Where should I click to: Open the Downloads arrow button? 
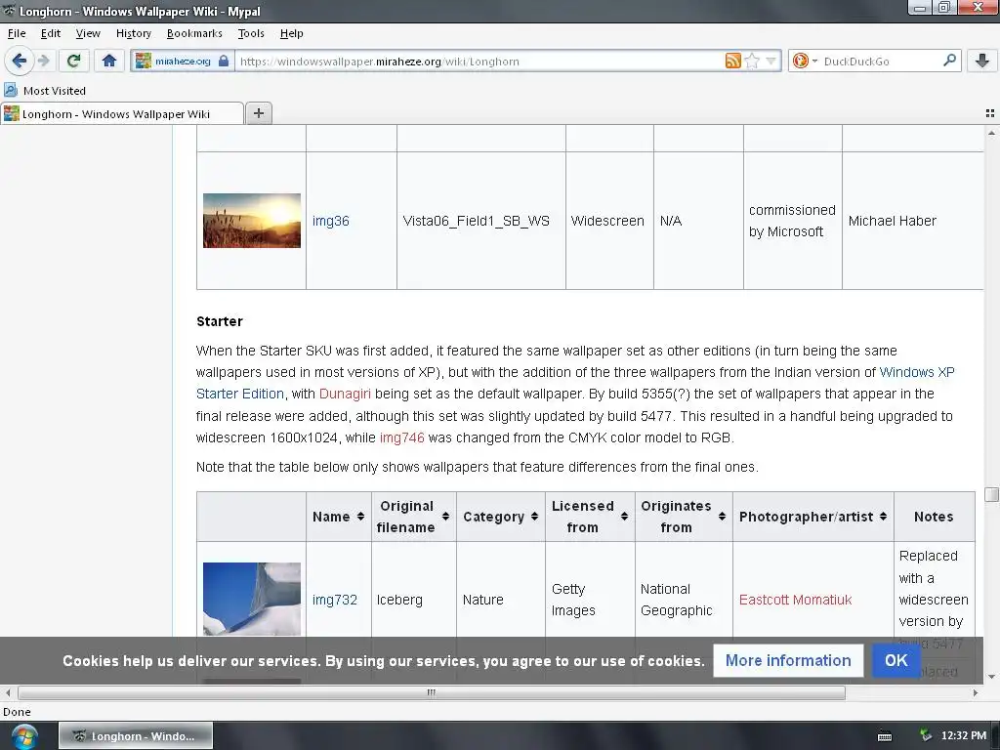(x=982, y=61)
